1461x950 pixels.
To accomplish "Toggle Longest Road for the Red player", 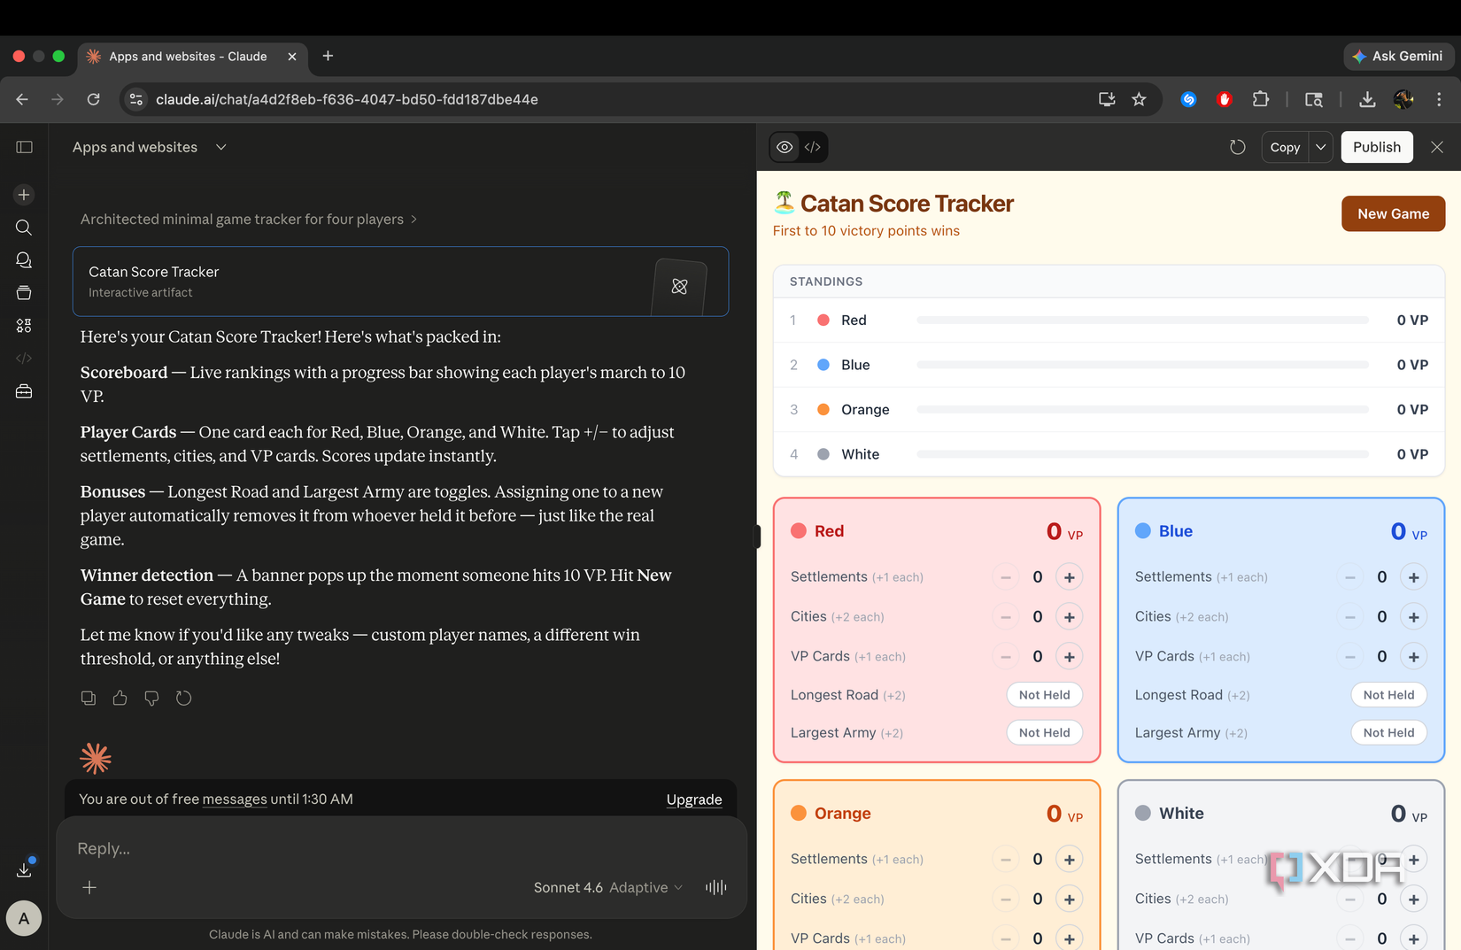I will (x=1045, y=695).
